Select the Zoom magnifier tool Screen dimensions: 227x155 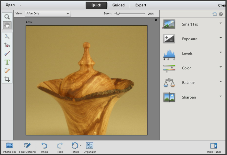[7, 17]
